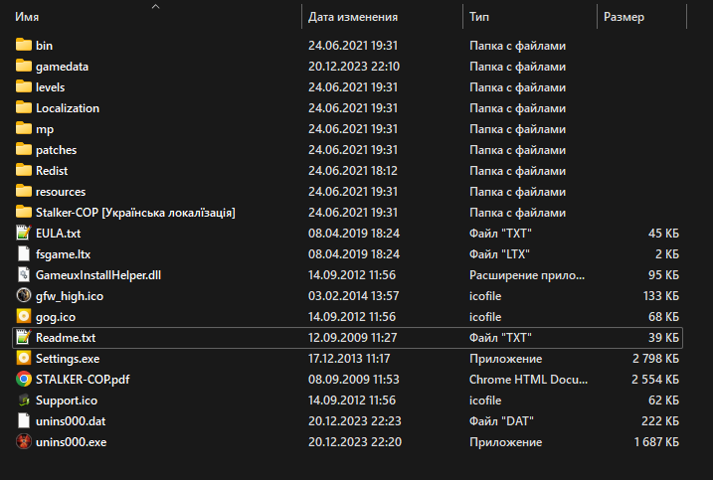Click the Settings.exe application icon
Image resolution: width=713 pixels, height=480 pixels.
[24, 358]
